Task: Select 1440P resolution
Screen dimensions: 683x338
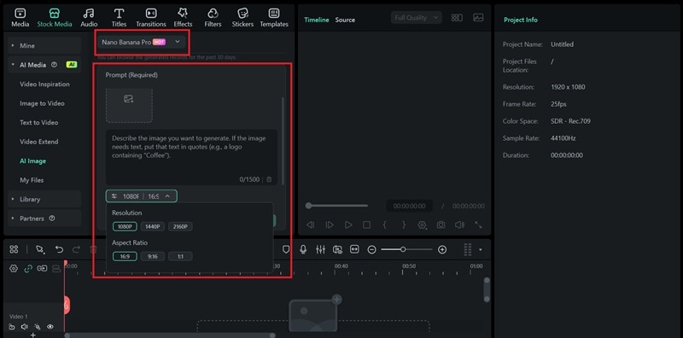Action: pyautogui.click(x=153, y=226)
